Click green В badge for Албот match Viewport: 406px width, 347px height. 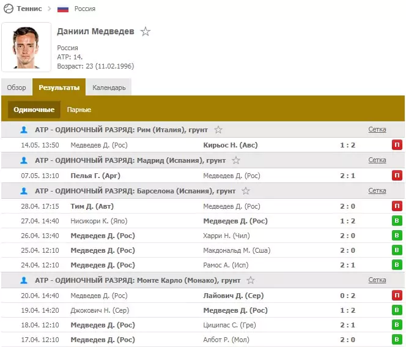[x=397, y=339]
